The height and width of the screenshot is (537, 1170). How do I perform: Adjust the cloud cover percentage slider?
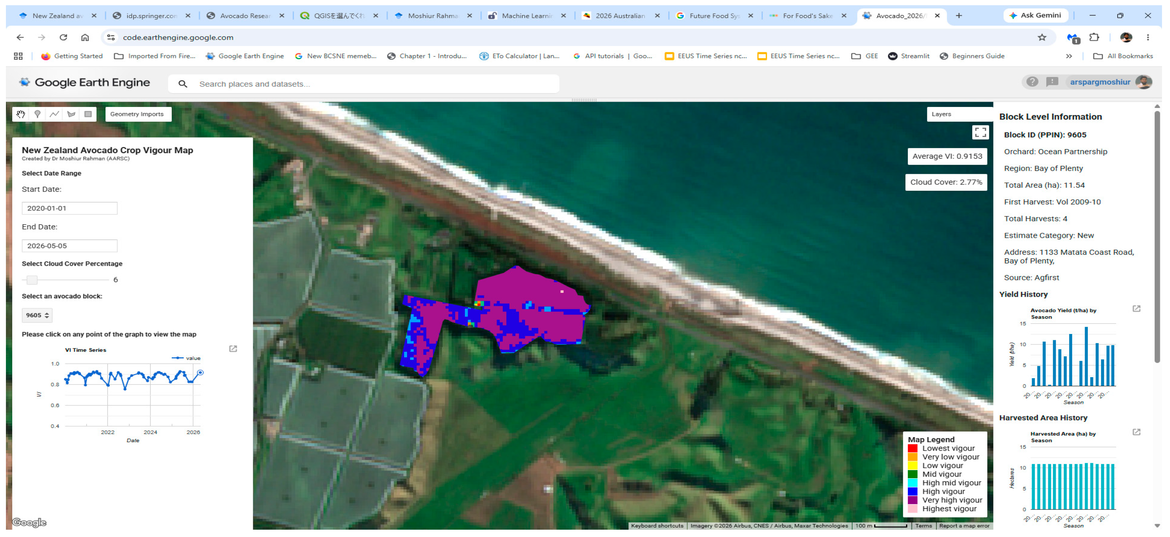[x=32, y=280]
